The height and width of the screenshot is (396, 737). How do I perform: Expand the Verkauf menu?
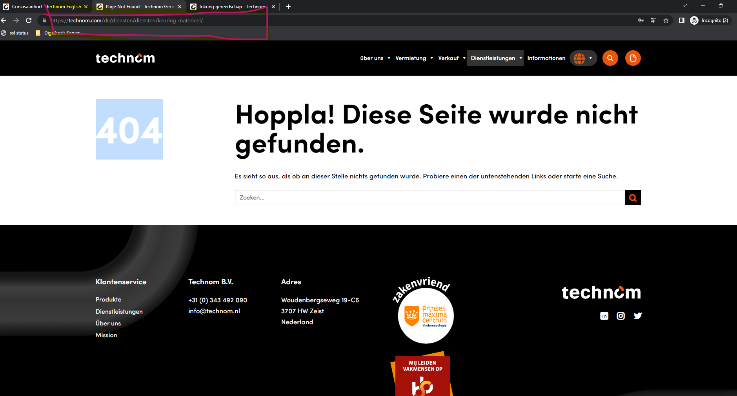point(451,58)
